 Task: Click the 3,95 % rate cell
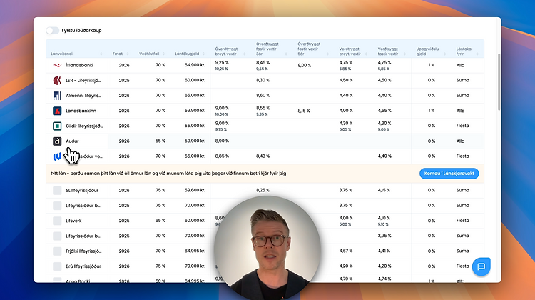[x=384, y=236]
